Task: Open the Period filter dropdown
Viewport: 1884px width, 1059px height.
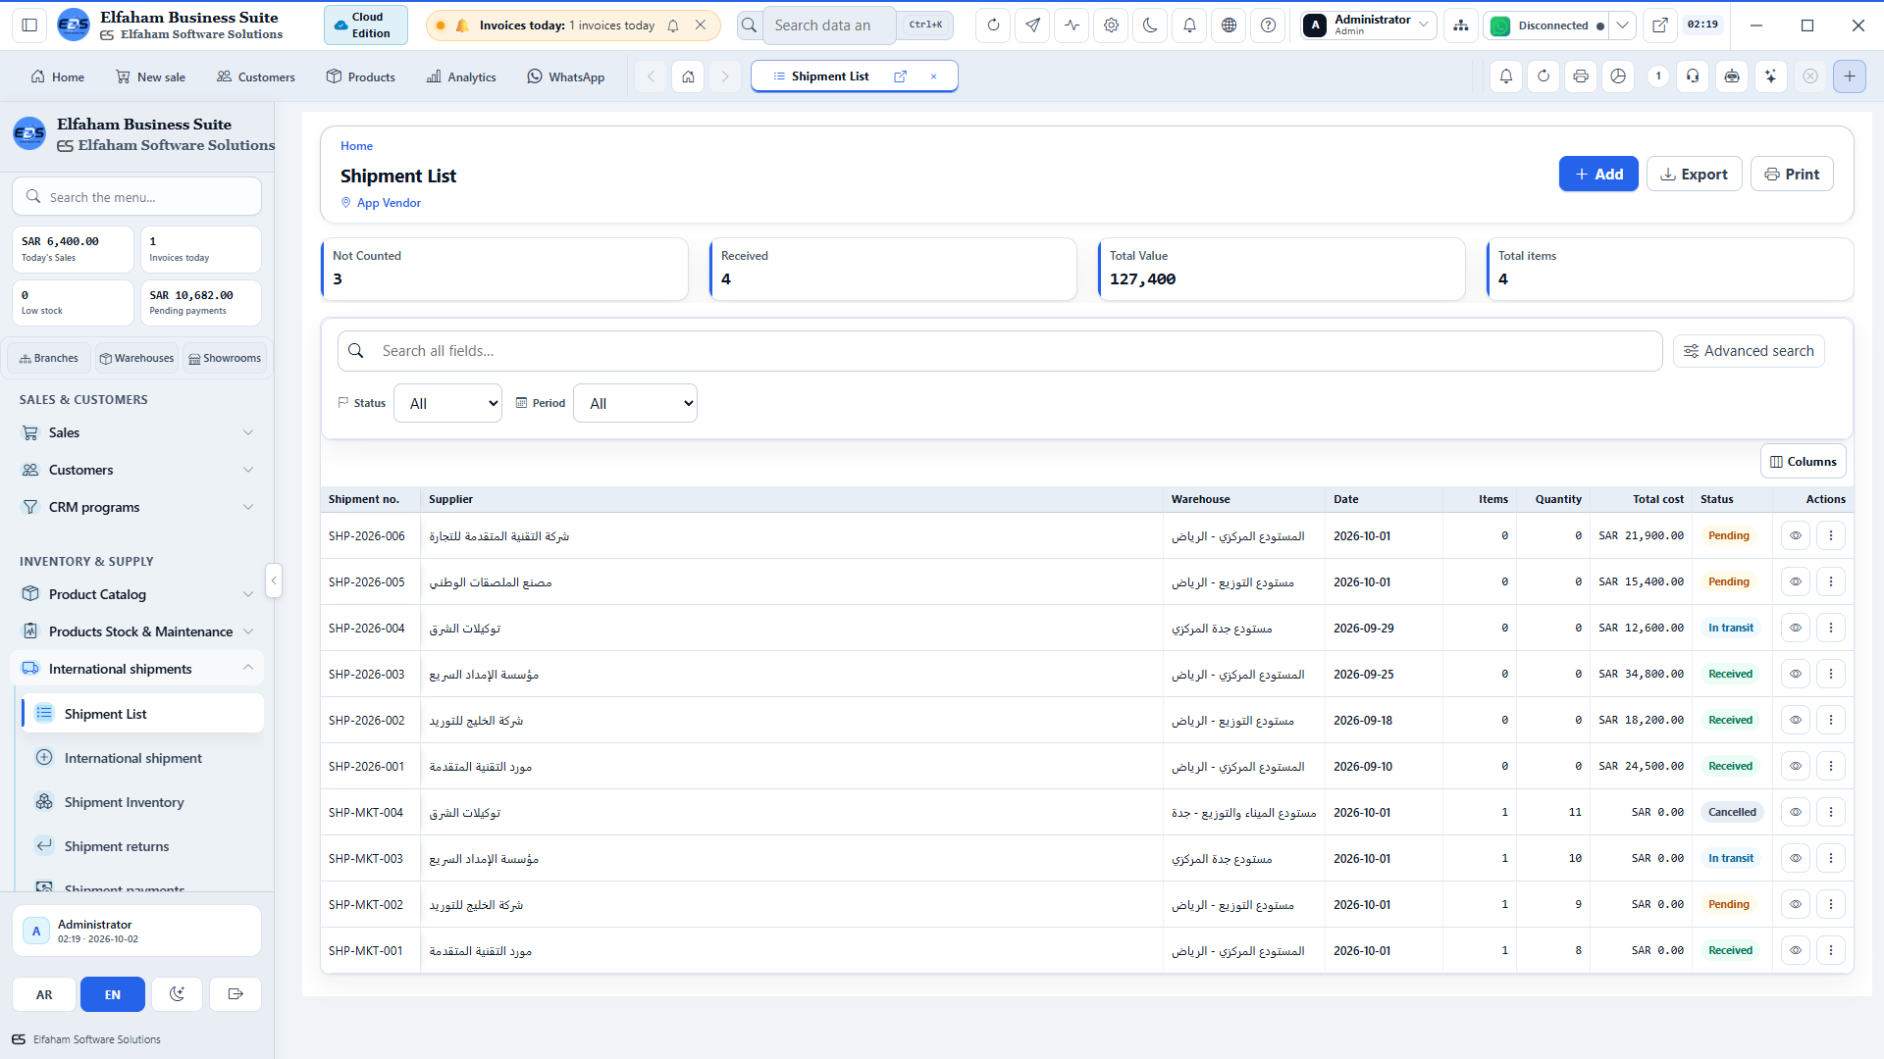Action: [x=635, y=404]
